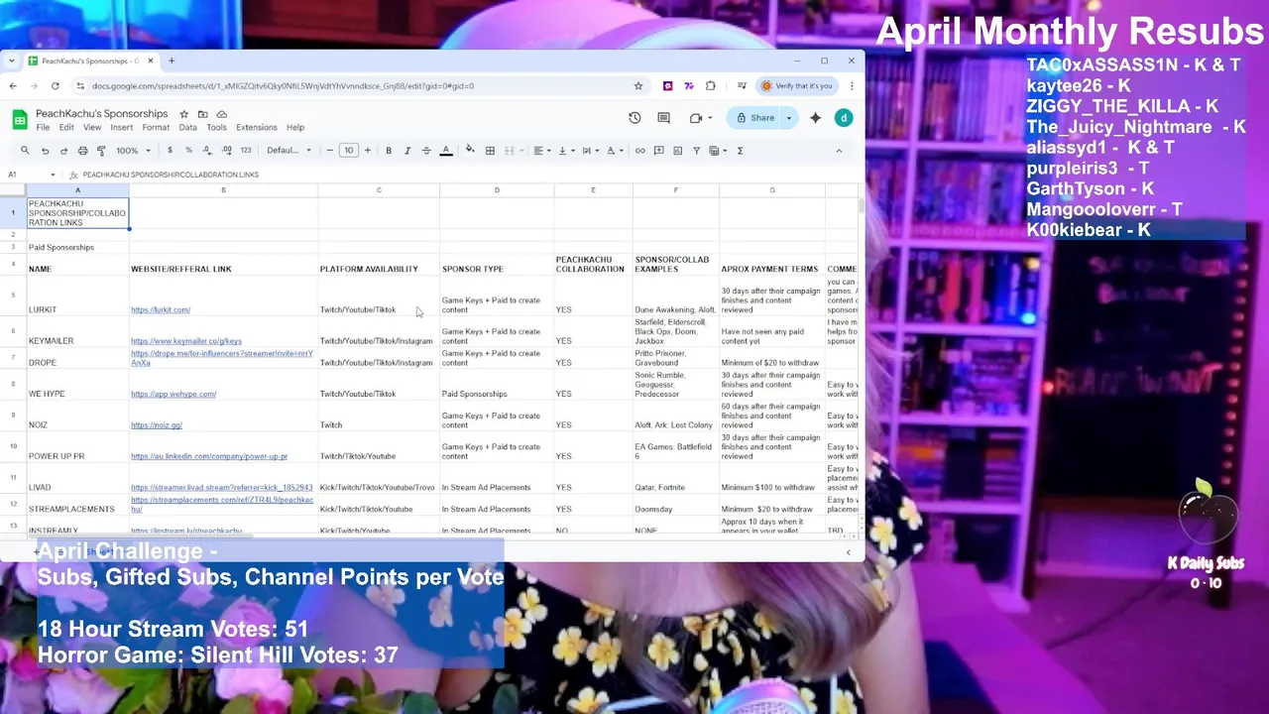This screenshot has width=1269, height=714.
Task: Click the Share button
Action: tap(755, 118)
